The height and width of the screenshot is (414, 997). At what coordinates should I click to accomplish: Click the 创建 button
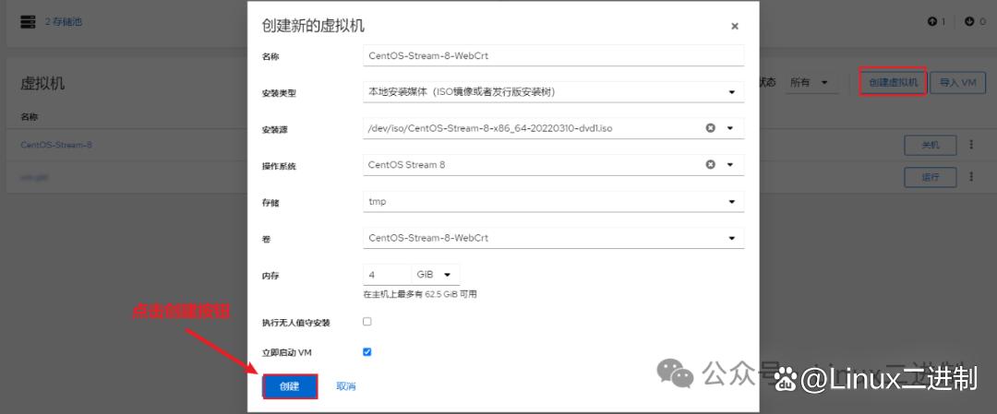[x=289, y=386]
